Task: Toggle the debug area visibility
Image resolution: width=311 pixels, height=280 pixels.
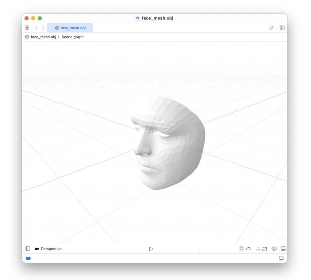Action: tap(281, 258)
